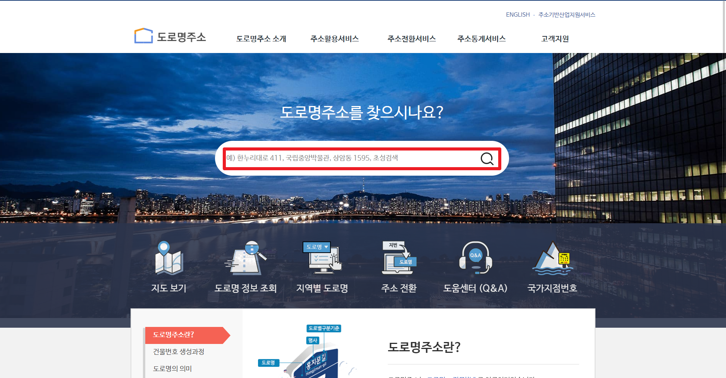
Task: Click the 도로명 정보 조회 label
Action: click(246, 288)
